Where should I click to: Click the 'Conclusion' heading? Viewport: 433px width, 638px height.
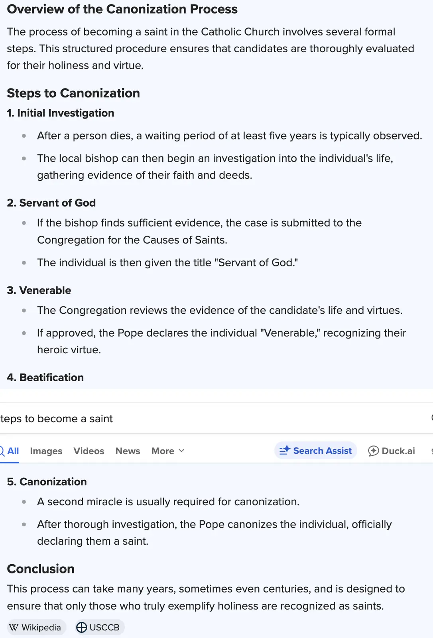pos(41,569)
